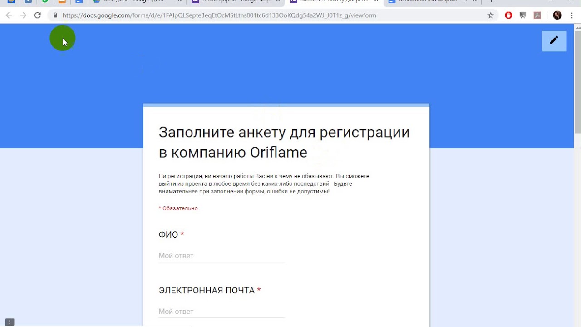Click the URL address bar
Screen dimensions: 581x327
(272, 15)
